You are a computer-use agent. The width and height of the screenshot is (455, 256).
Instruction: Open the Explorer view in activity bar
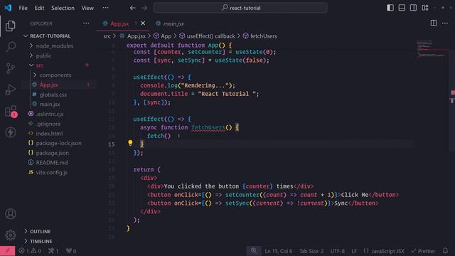tap(11, 26)
